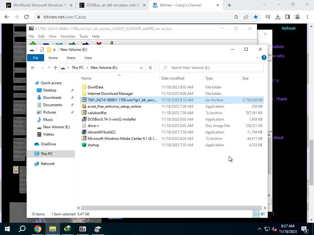Open Chrome downloads icon
The width and height of the screenshot is (314, 235).
point(278,17)
